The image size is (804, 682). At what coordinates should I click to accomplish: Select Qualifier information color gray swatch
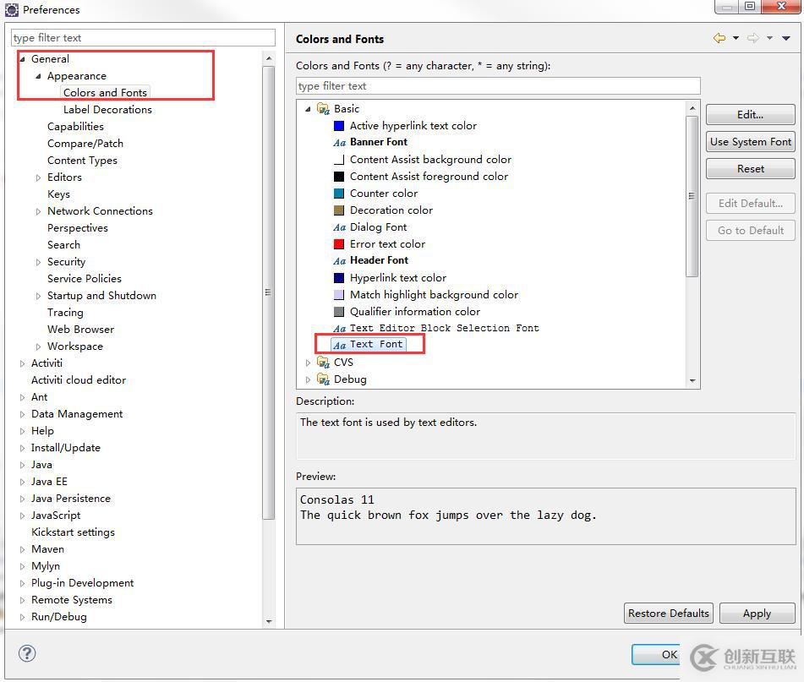[339, 312]
